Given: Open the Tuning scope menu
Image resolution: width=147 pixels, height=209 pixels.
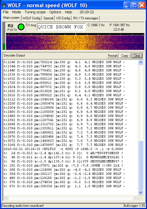Looking at the screenshot, I should (x=35, y=12).
